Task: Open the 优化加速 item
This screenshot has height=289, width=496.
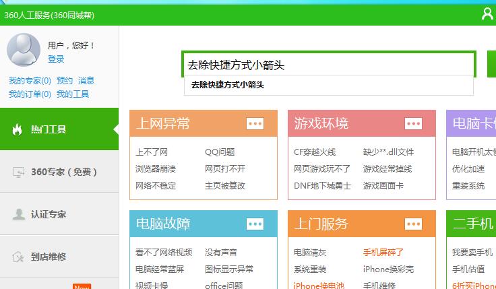Action: [x=468, y=169]
